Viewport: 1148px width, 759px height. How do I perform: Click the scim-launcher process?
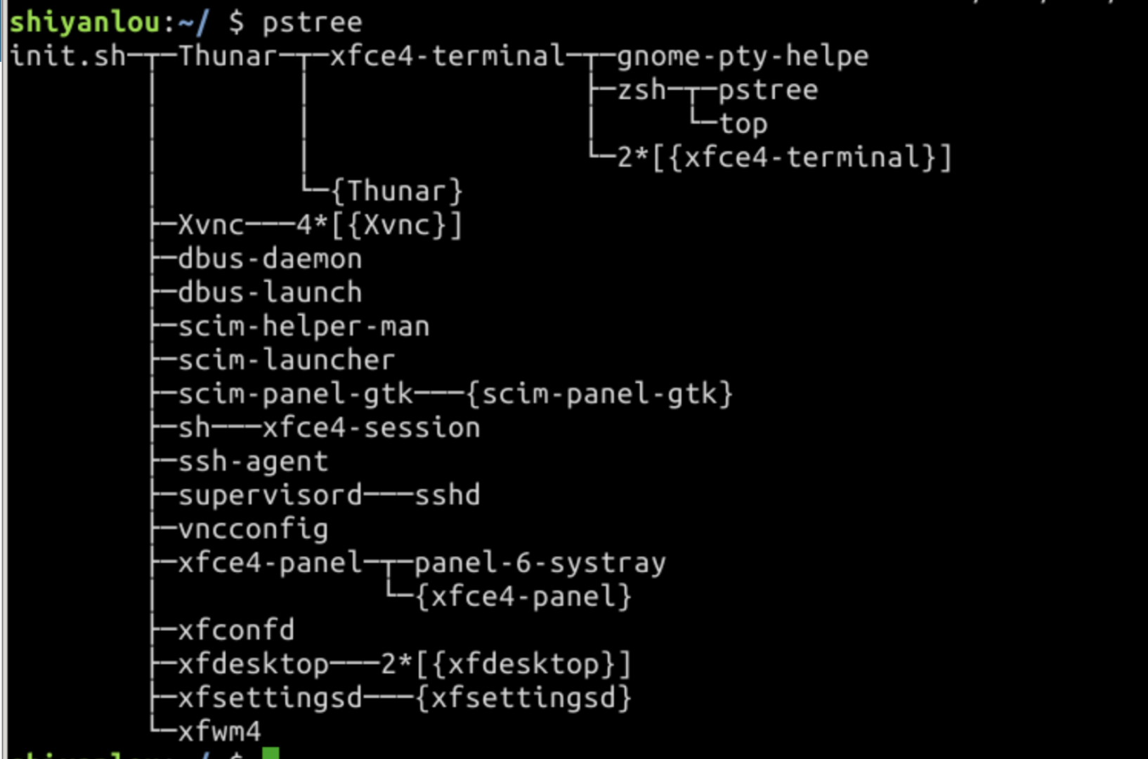coord(286,361)
